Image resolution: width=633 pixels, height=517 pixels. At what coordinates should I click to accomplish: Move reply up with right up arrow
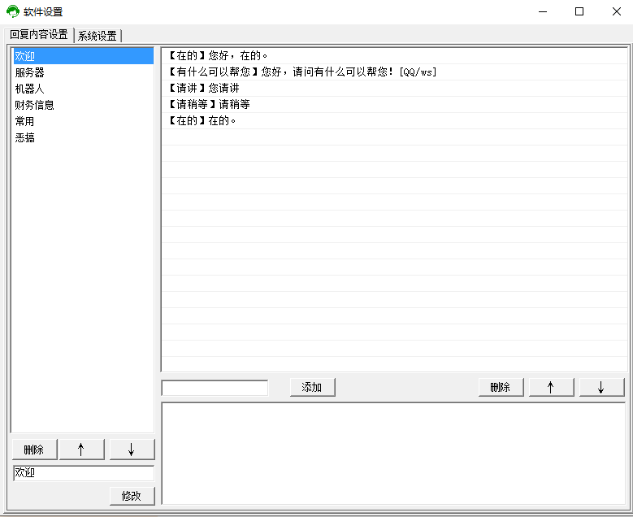551,388
